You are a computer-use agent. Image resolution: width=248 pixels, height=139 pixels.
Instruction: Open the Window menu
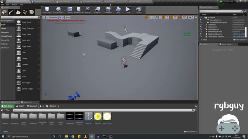tap(14, 5)
